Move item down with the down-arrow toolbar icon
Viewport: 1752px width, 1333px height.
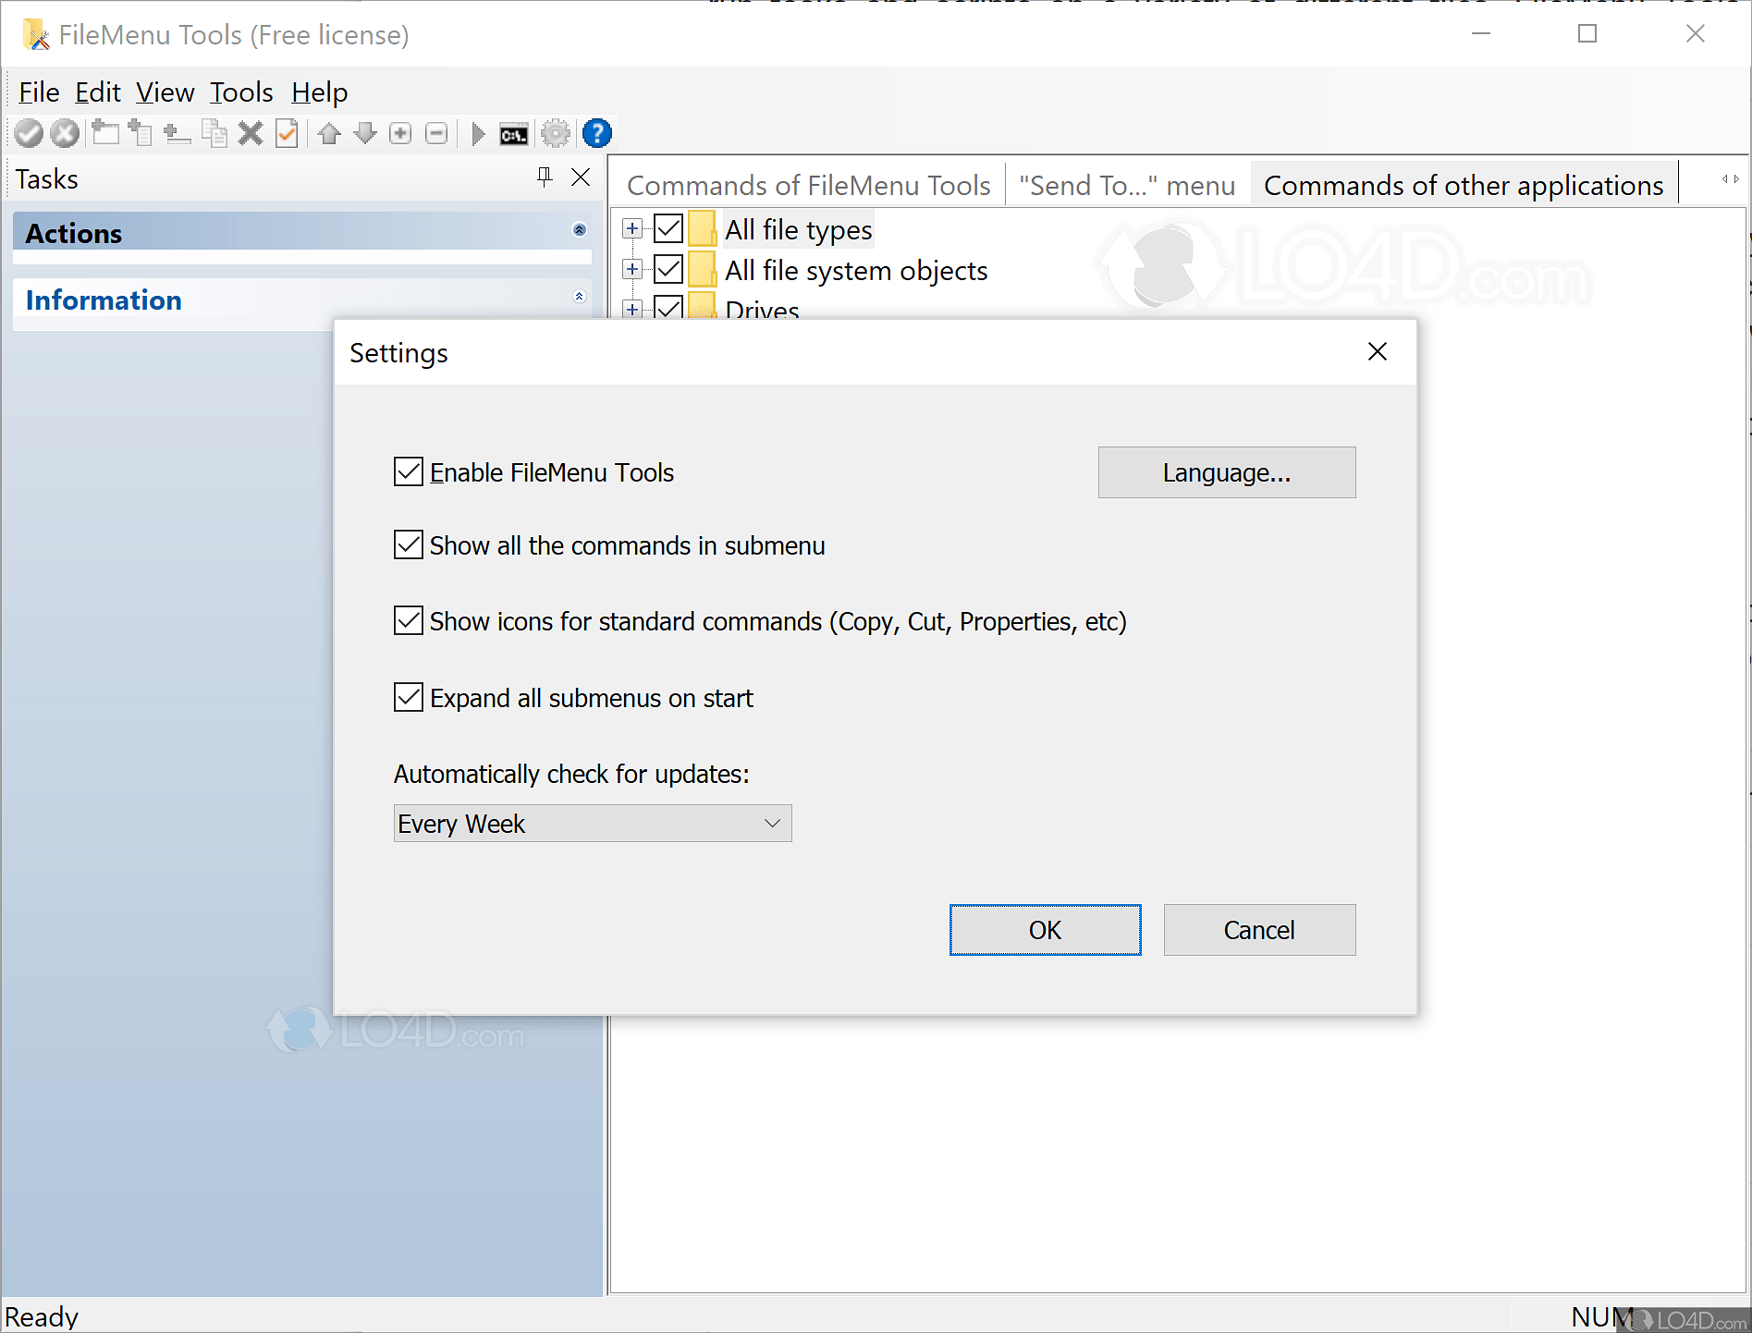(365, 133)
